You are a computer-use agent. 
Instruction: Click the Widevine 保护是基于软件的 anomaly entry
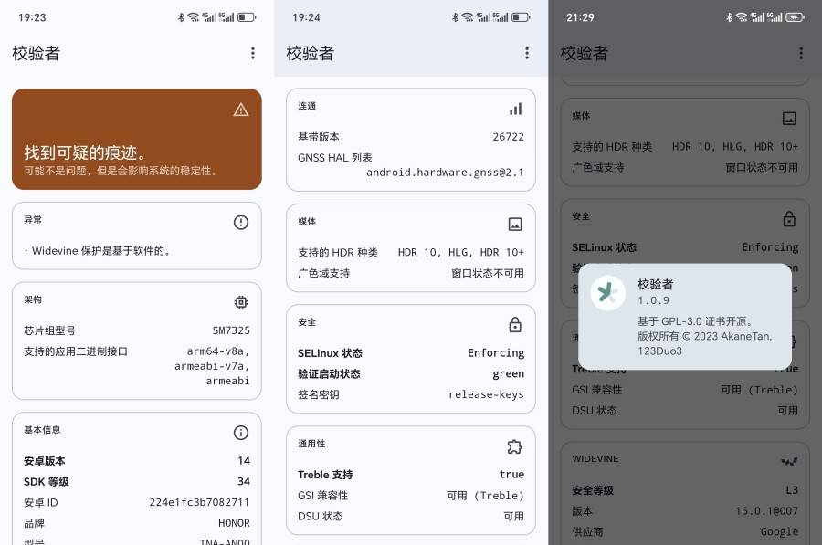coord(100,250)
